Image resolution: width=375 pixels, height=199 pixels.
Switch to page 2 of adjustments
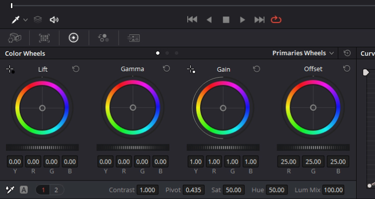(56, 190)
